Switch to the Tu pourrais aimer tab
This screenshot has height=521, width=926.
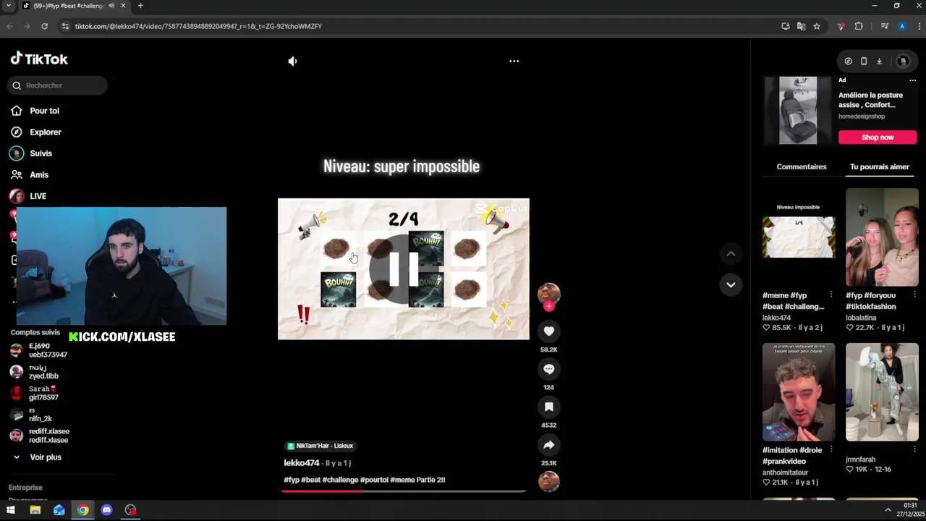pos(879,167)
